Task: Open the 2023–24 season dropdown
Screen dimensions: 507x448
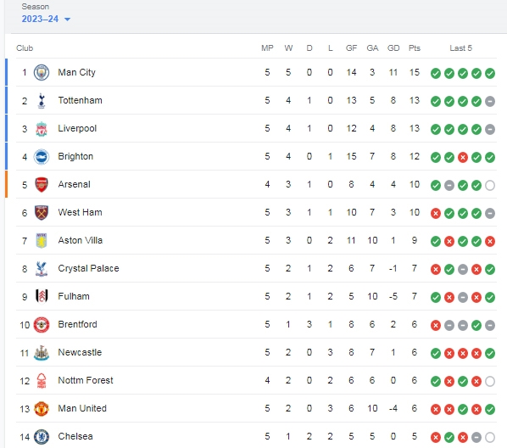Action: click(46, 19)
